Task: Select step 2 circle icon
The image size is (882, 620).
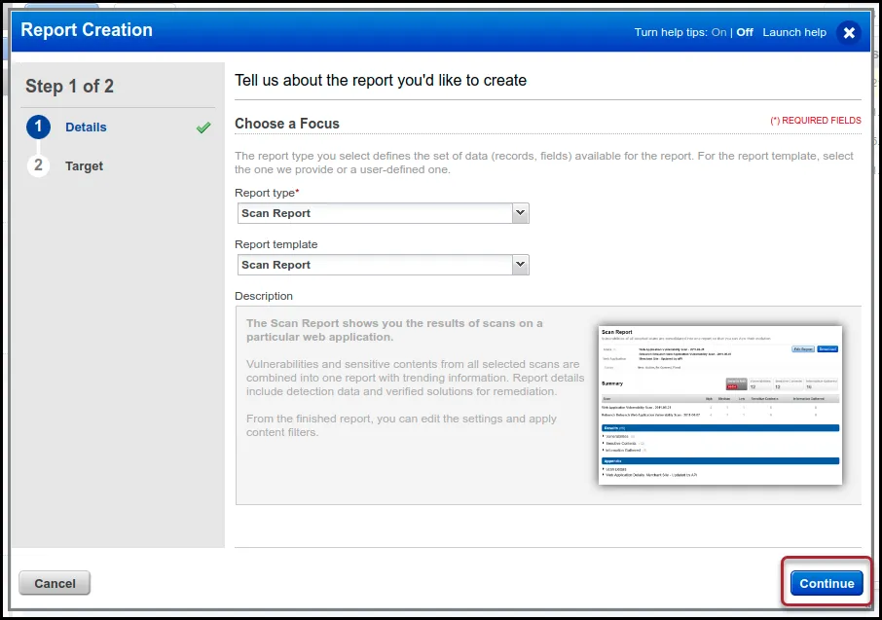Action: tap(38, 165)
